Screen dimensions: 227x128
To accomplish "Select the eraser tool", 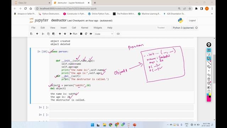I will [209, 66].
